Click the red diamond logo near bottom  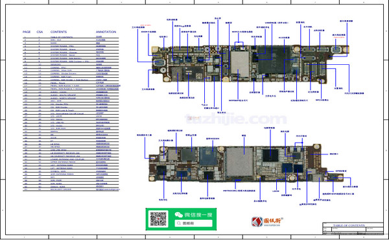[257, 222]
